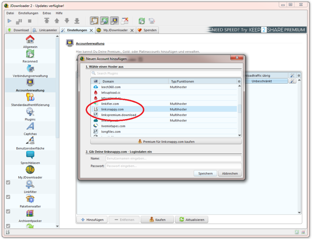
Task: Select leech360.com in hoster list
Action: [164, 87]
